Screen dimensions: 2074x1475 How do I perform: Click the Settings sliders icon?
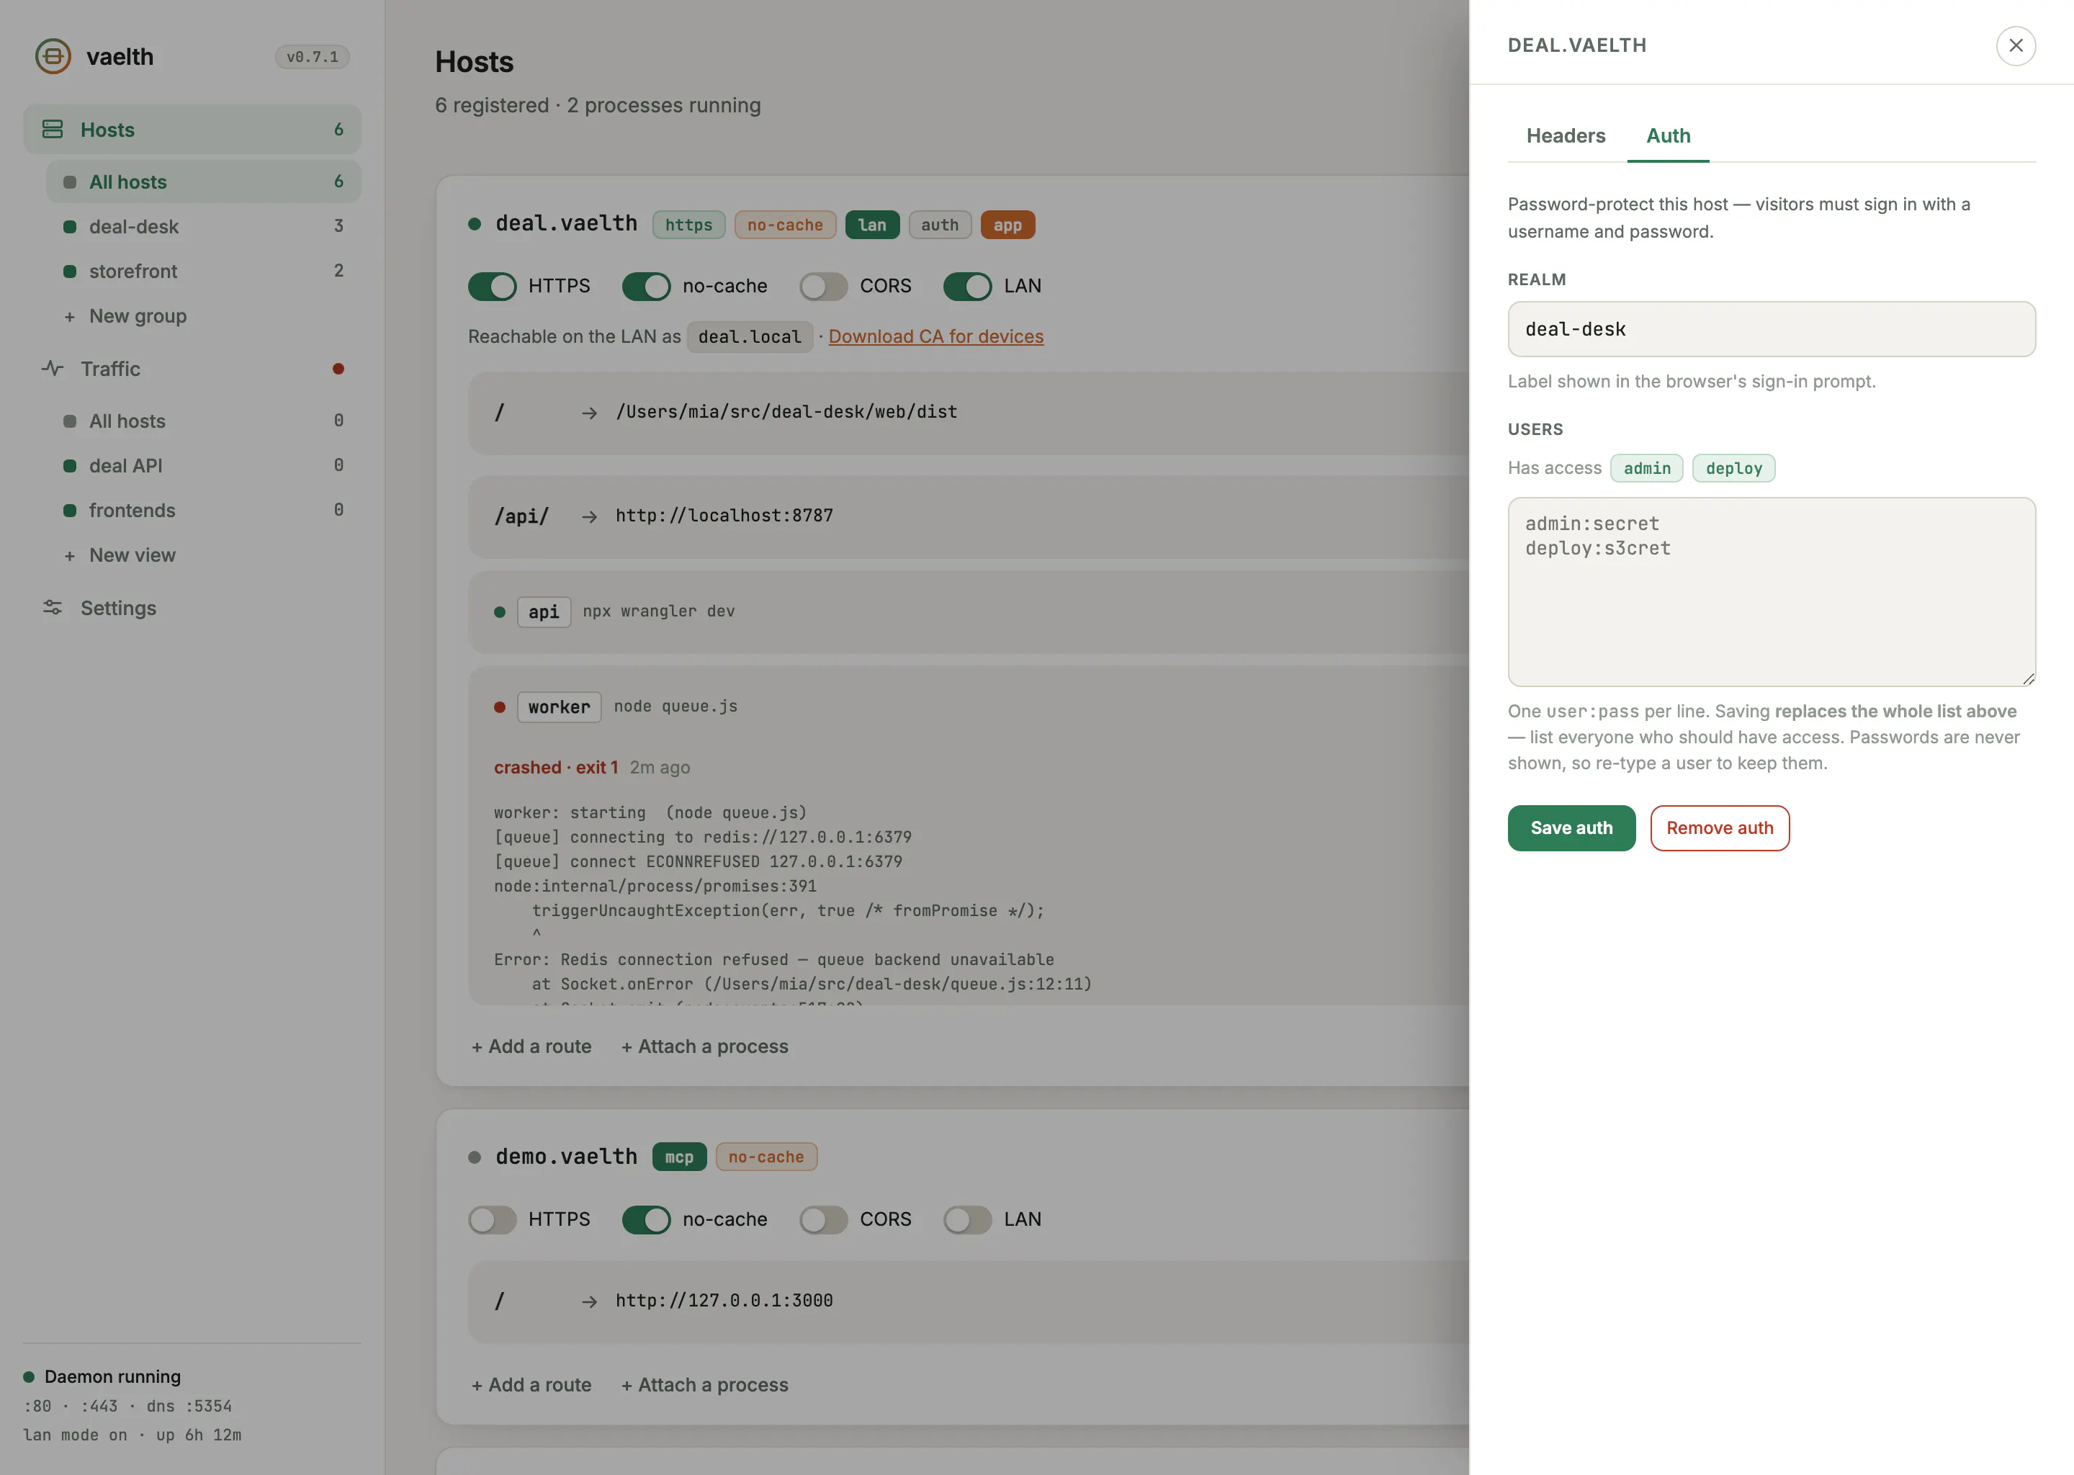tap(53, 608)
